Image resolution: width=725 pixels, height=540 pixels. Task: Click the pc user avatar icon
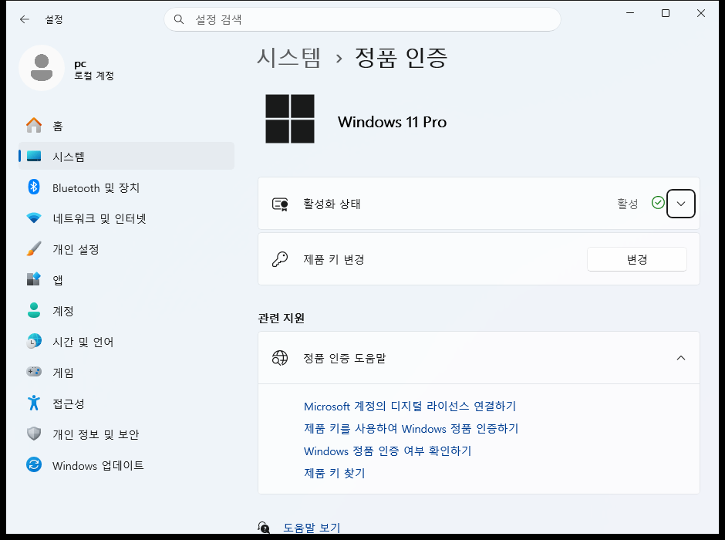coord(42,68)
